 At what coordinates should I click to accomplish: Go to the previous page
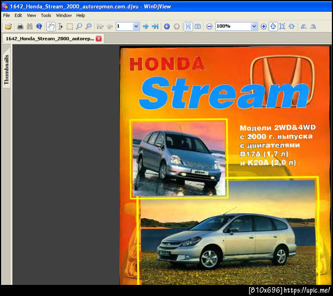pos(109,27)
